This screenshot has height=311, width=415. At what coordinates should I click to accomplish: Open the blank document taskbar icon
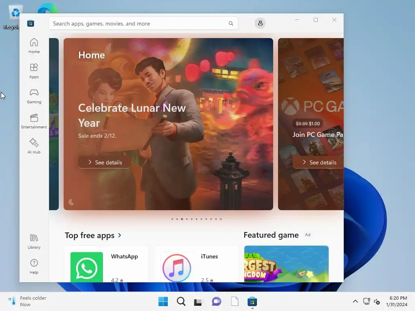click(x=235, y=301)
